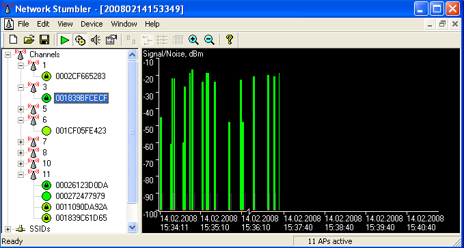Image resolution: width=464 pixels, height=248 pixels.
Task: Zoom out using the magnifier minus icon
Action: click(x=209, y=40)
